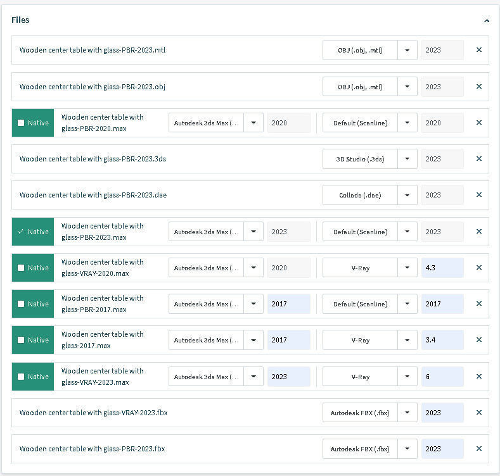The height and width of the screenshot is (476, 500).
Task: Click version field for VRAY-2023.fbx
Action: click(442, 413)
